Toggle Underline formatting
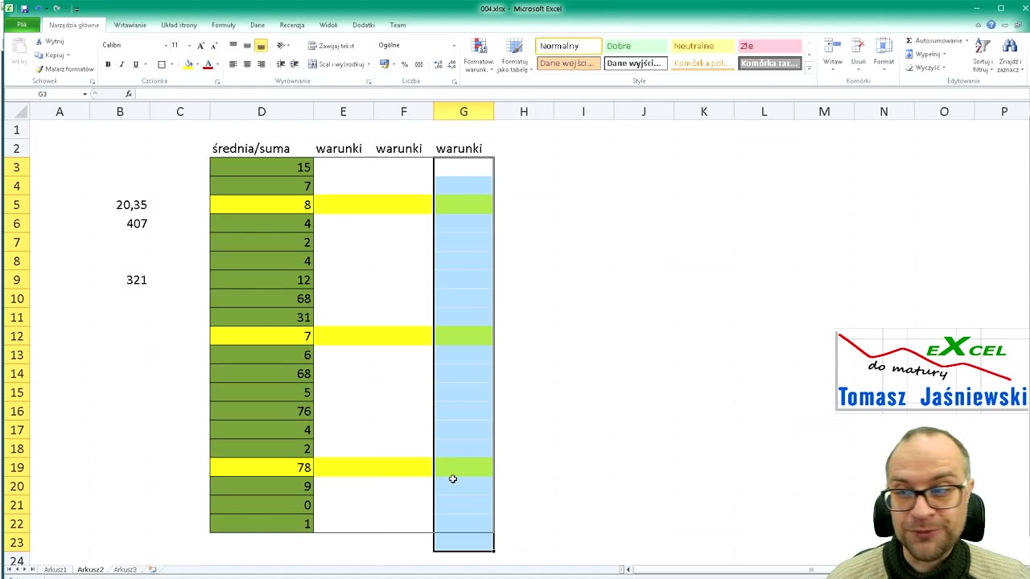Viewport: 1030px width, 579px height. (x=135, y=64)
